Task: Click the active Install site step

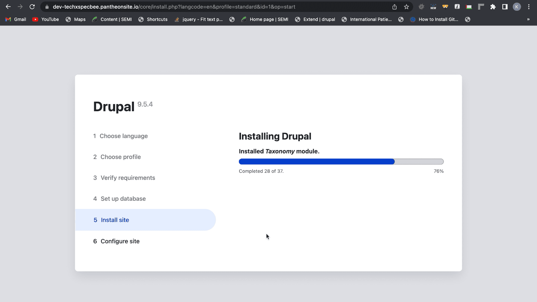Action: 145,220
